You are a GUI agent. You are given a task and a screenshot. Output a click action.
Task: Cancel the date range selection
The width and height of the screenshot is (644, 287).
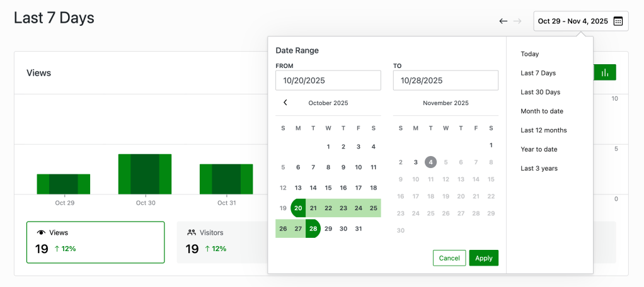point(449,258)
